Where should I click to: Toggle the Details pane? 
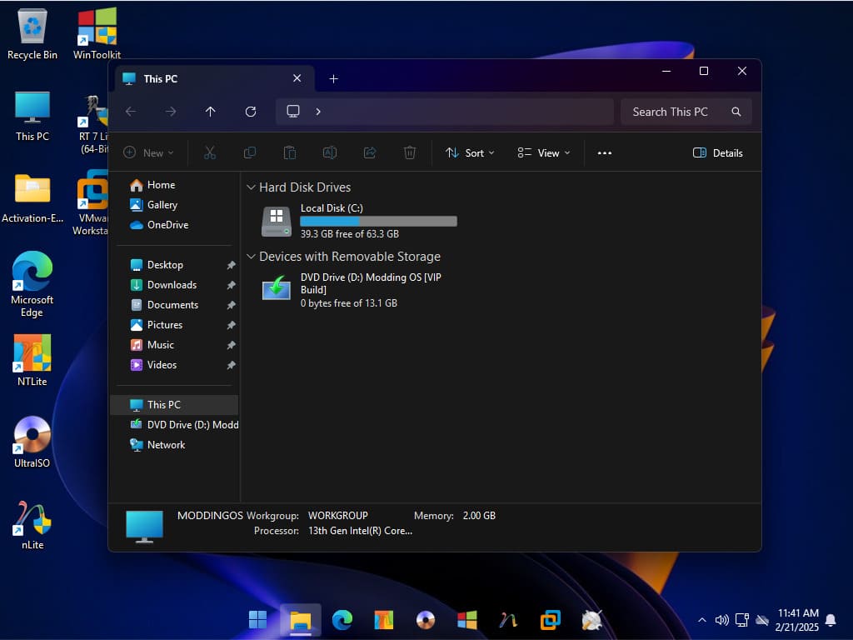[717, 153]
